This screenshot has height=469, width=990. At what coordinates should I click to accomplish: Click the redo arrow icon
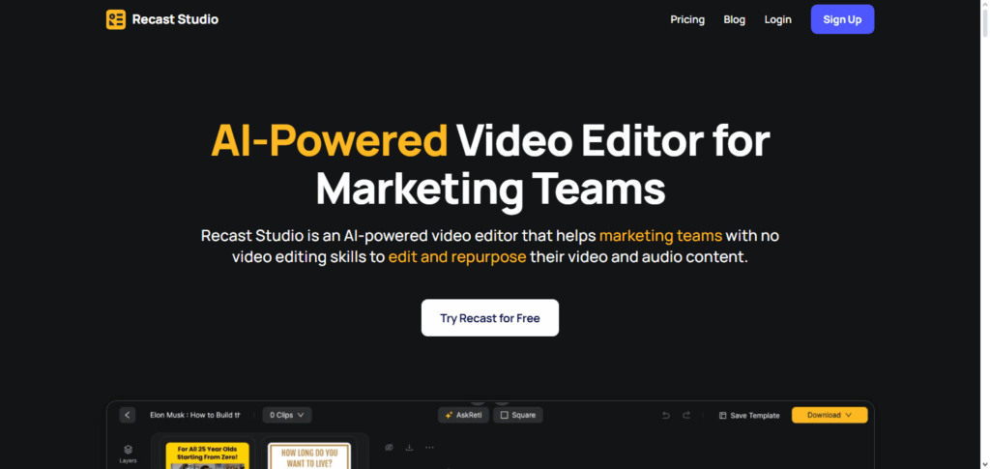pyautogui.click(x=686, y=415)
